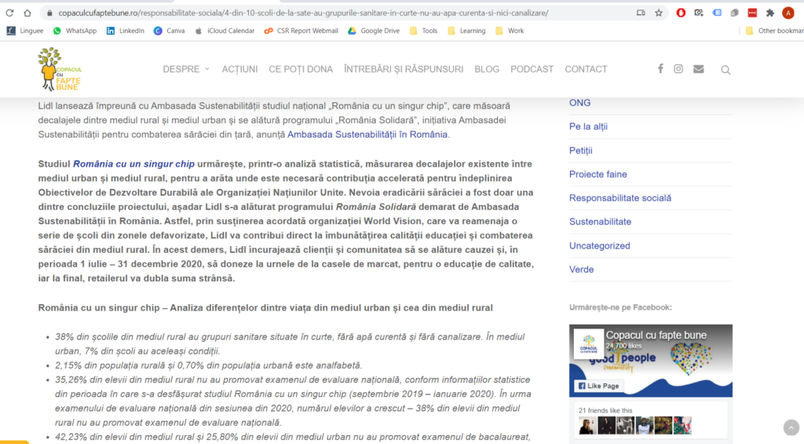Viewport: 804px width, 444px height.
Task: Open Copacul cu fapte bune Facebook page title
Action: (656, 336)
